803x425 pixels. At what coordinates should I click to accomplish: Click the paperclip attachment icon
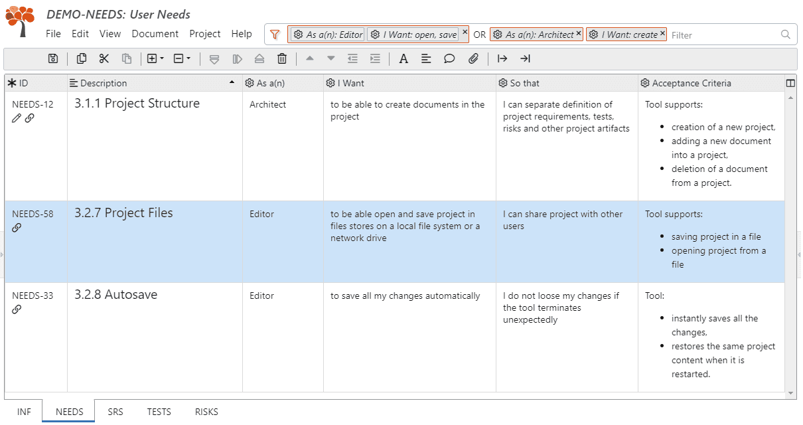473,59
